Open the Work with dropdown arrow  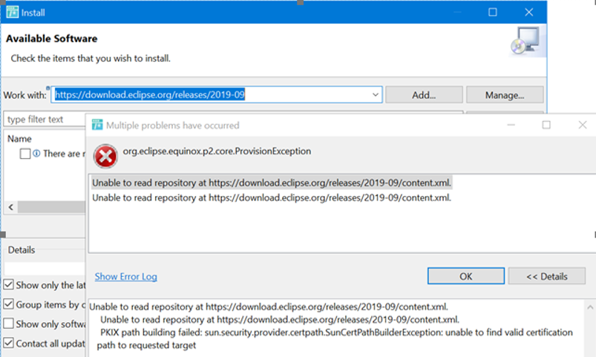pyautogui.click(x=375, y=95)
